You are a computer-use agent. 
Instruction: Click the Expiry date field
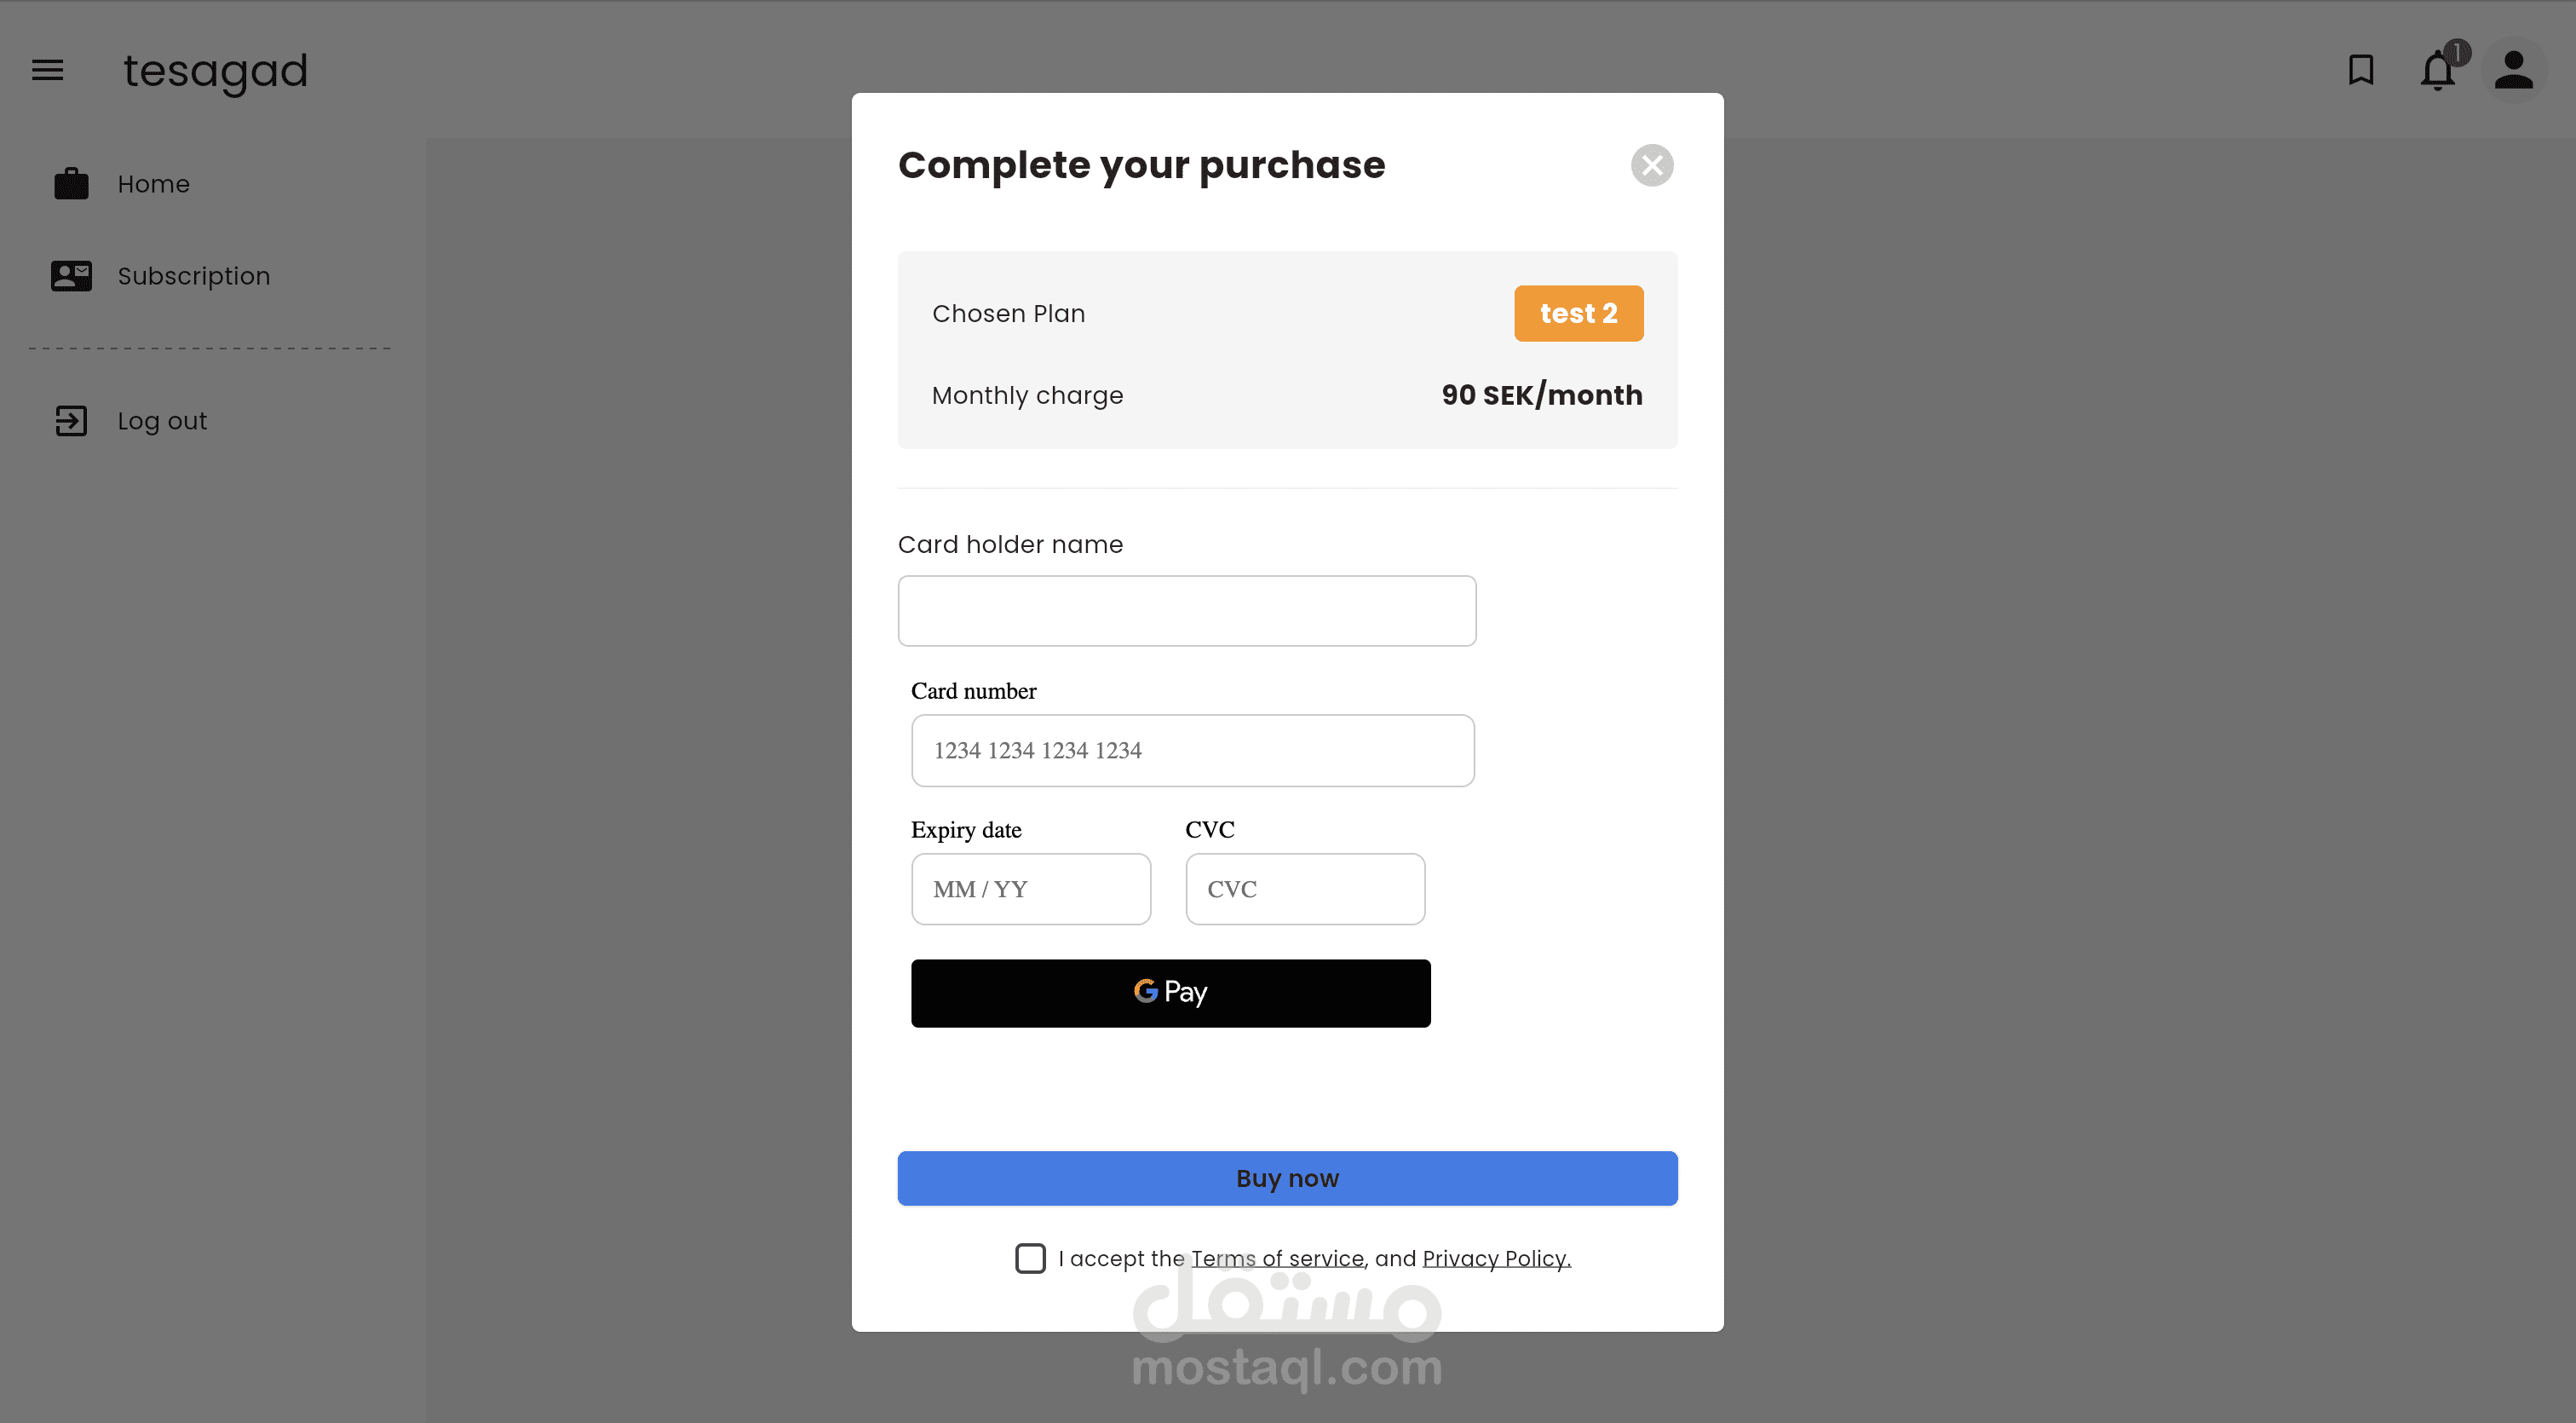(1030, 889)
